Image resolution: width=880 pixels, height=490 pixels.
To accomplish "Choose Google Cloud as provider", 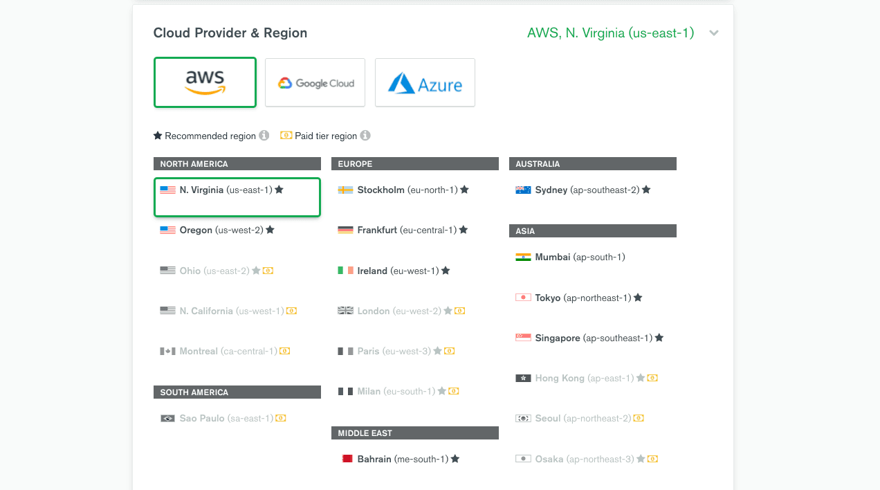I will tap(315, 82).
